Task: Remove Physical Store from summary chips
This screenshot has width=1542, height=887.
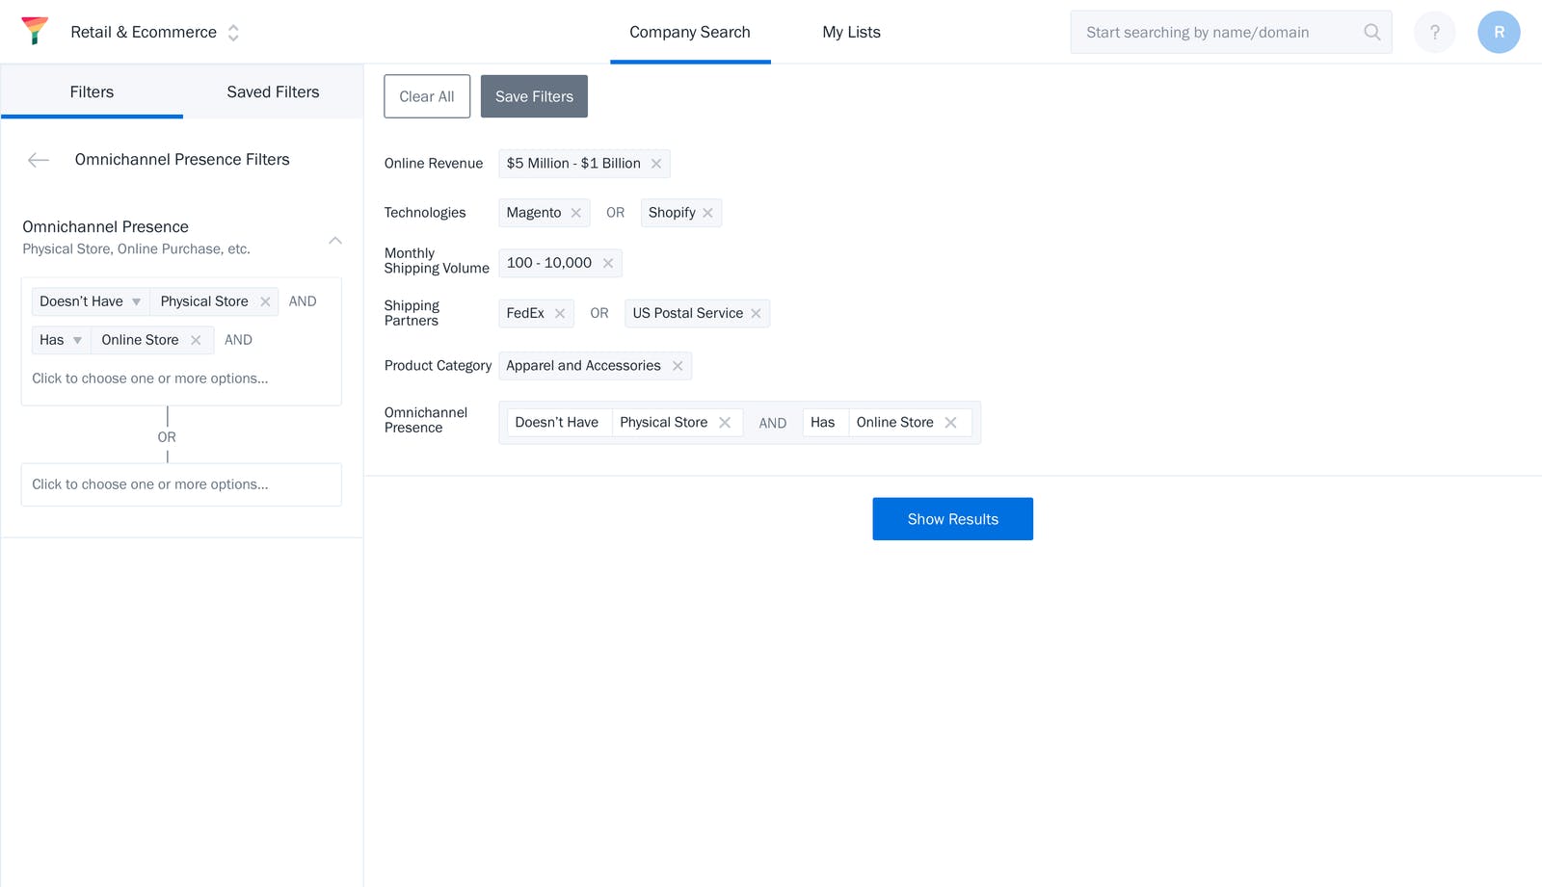Action: [725, 423]
